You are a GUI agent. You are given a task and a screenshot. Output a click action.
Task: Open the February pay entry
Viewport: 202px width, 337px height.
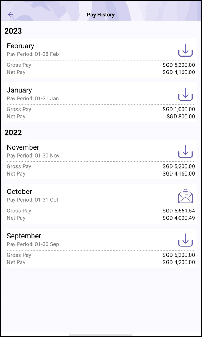coord(101,58)
